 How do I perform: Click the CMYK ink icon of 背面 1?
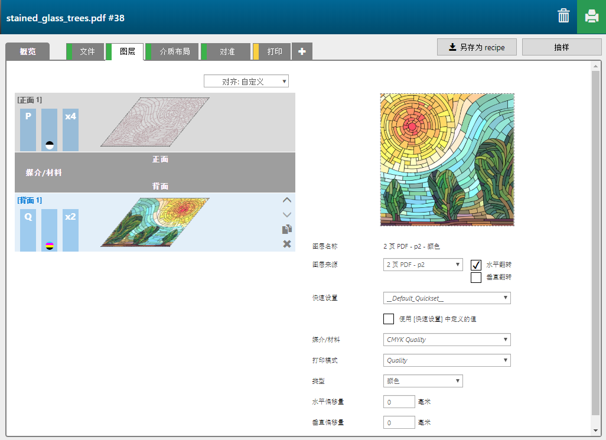(x=50, y=246)
